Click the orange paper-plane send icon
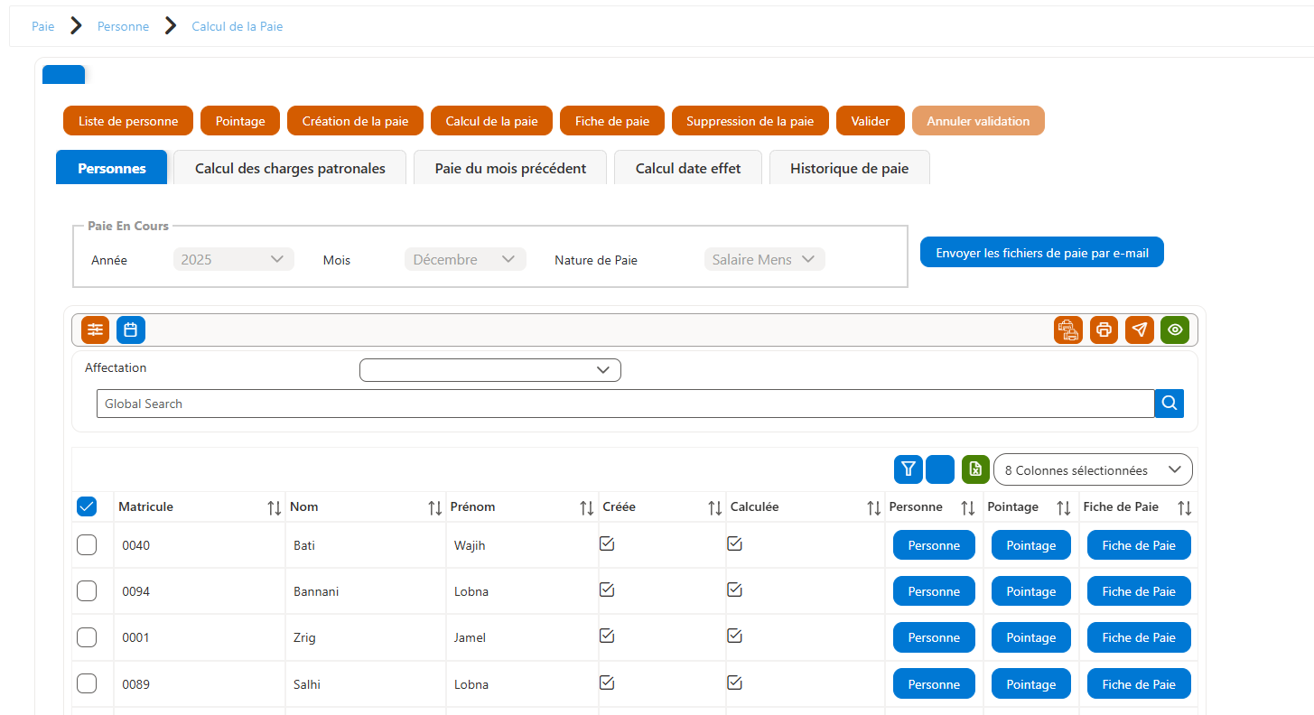The width and height of the screenshot is (1314, 715). (1140, 330)
